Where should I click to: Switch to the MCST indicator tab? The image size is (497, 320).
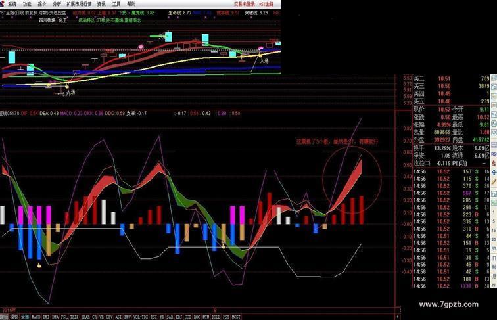click(x=236, y=317)
